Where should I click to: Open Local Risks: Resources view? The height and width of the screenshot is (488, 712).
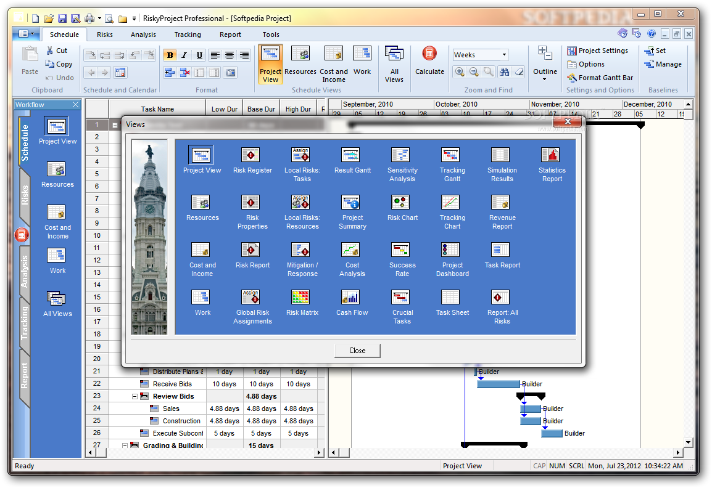click(302, 212)
